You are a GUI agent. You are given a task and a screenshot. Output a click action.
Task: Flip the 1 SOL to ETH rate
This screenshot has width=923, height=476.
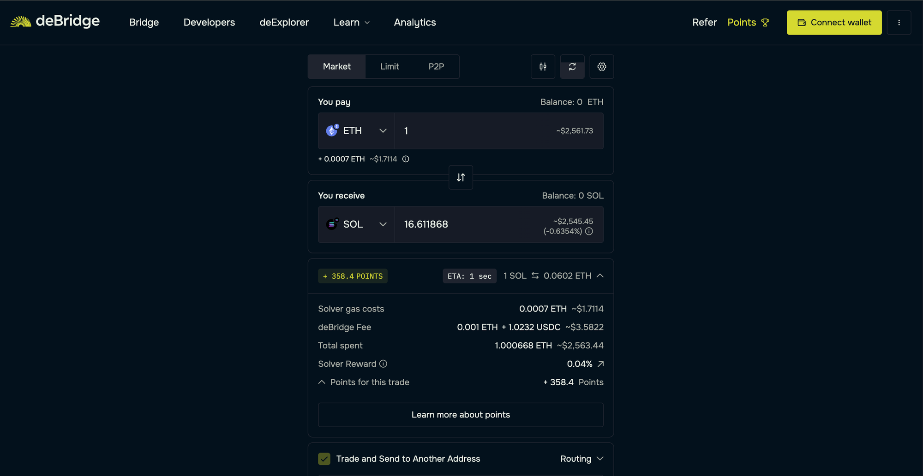click(535, 276)
